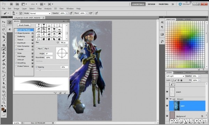Switch to the Essentials workspace
209x125 pixels.
click(x=138, y=4)
